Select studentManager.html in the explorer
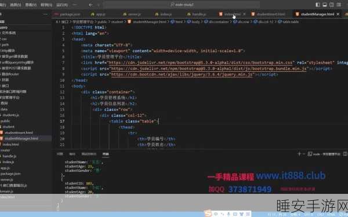This screenshot has width=348, height=217. tap(21, 138)
